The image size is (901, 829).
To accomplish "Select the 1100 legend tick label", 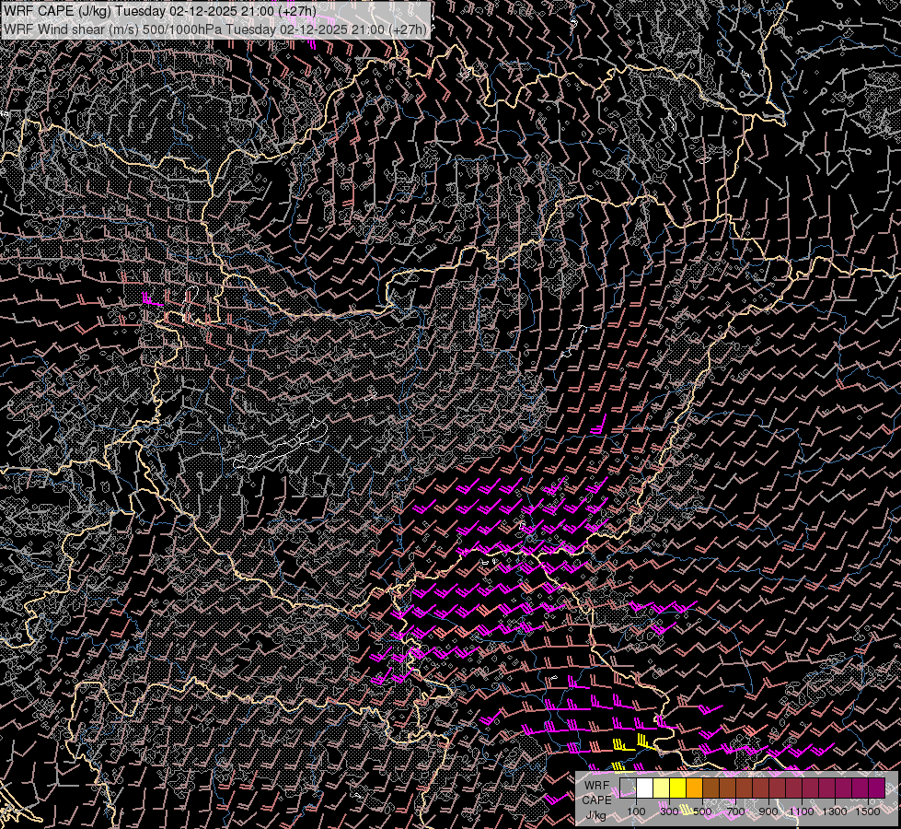I will (802, 811).
